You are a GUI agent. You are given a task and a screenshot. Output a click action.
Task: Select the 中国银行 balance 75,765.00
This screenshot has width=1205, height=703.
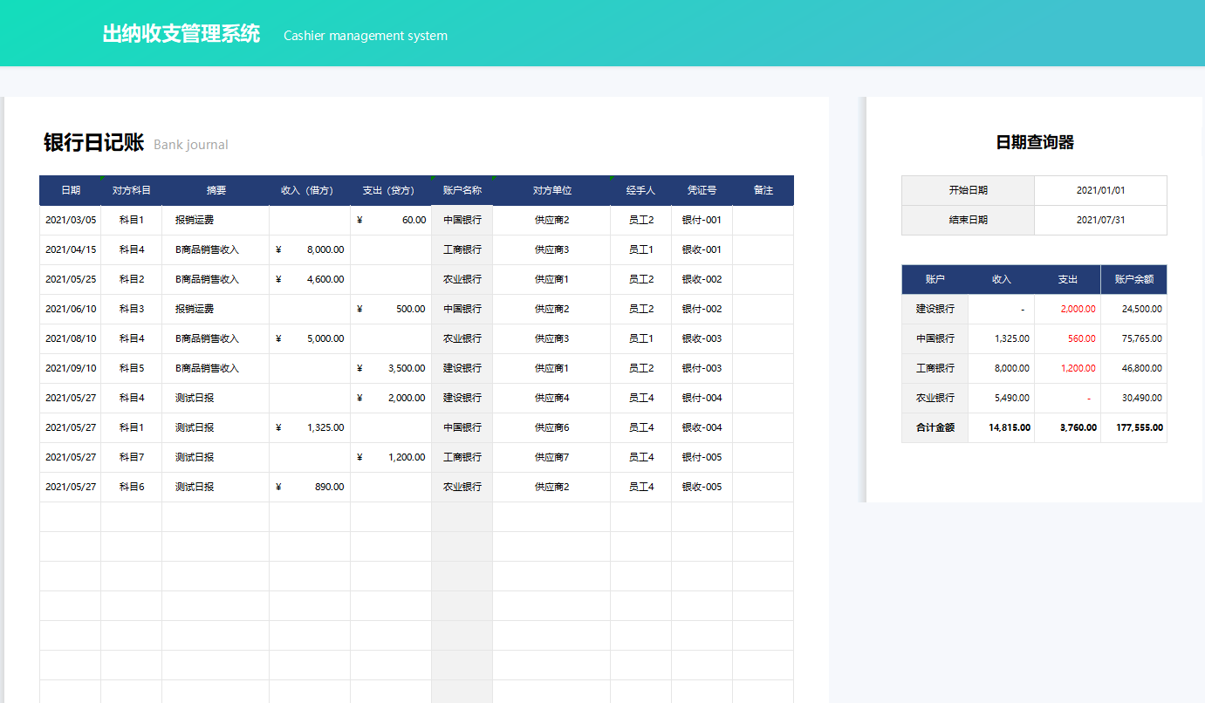point(1133,338)
